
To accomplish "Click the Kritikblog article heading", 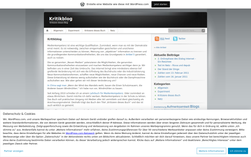I will click(54, 39).
